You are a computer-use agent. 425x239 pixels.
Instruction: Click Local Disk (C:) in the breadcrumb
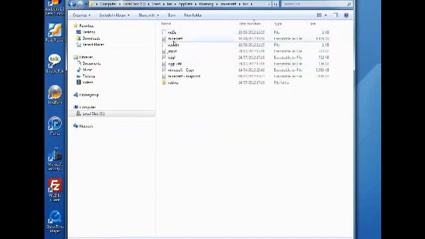pos(134,4)
